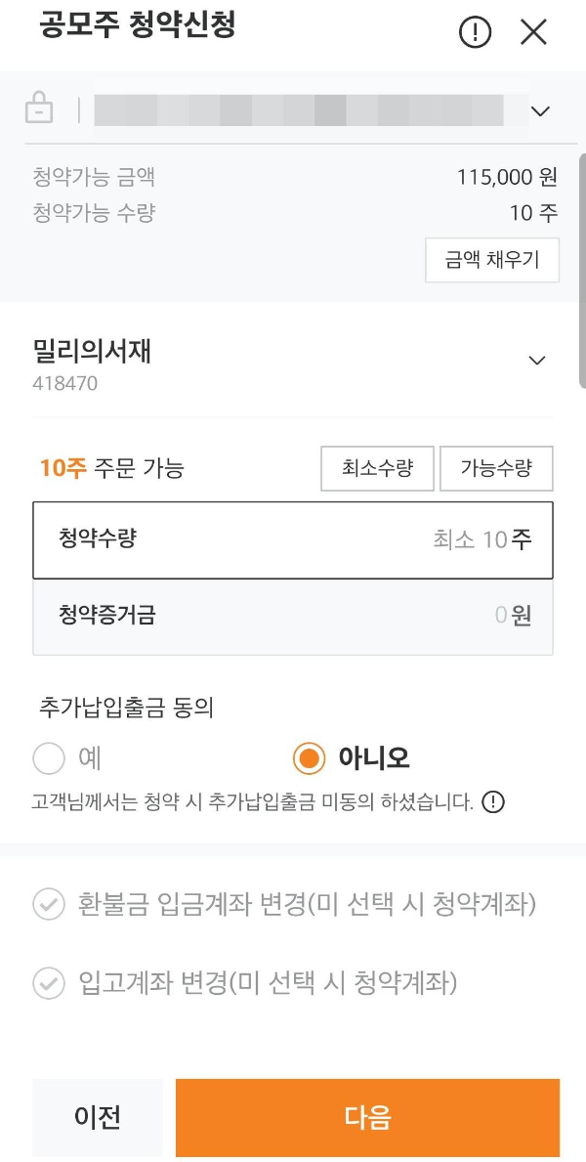Viewport: 586px width, 1162px height.
Task: Tap the 청약증거금 amount row
Action: pyautogui.click(x=293, y=618)
